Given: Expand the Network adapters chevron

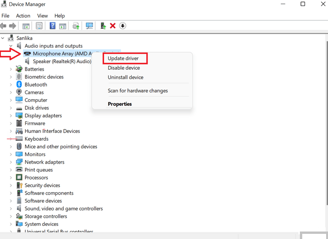Looking at the screenshot, I should (x=11, y=162).
